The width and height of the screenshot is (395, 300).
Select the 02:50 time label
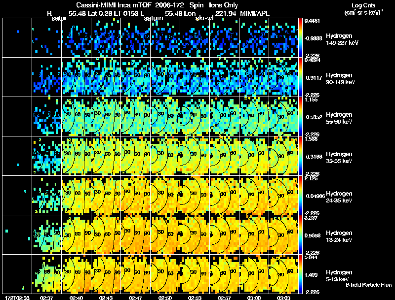(165, 298)
